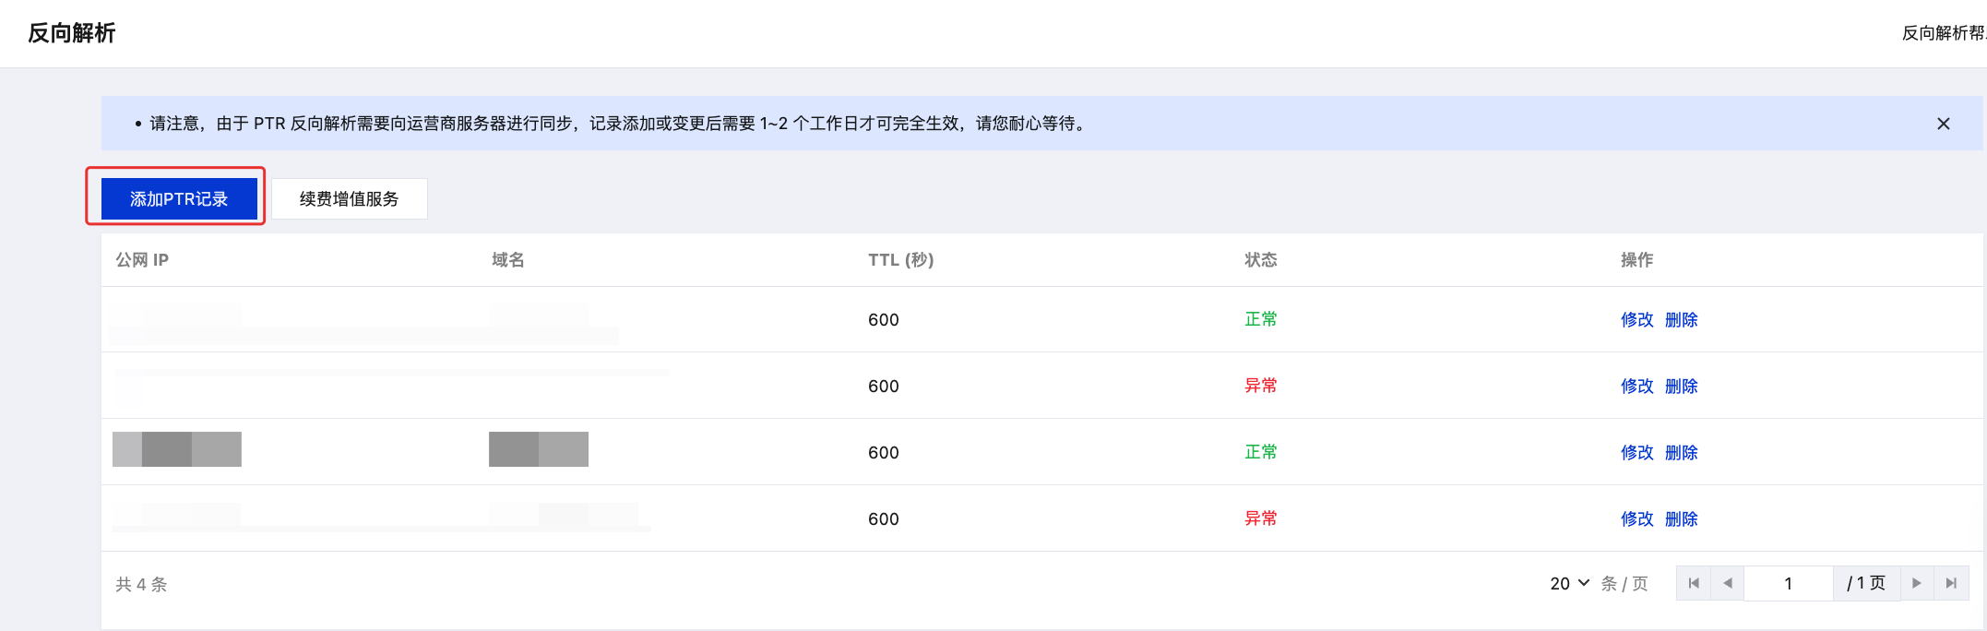Click the 状态 column header
This screenshot has width=1987, height=631.
[1260, 260]
